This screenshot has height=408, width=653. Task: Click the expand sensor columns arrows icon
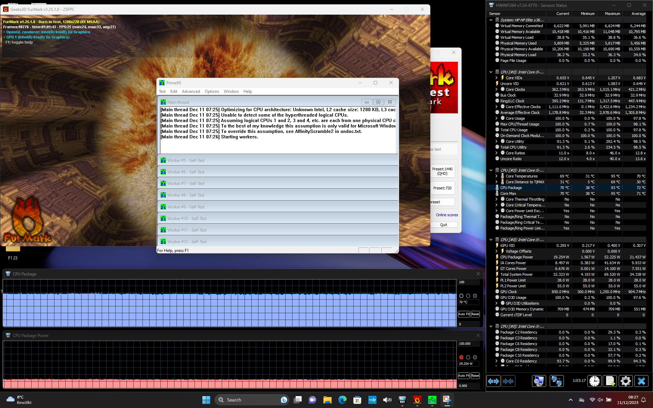[x=493, y=381]
